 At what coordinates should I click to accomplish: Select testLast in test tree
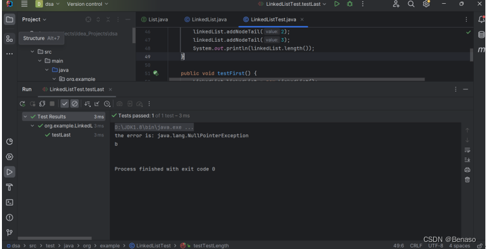(x=61, y=135)
